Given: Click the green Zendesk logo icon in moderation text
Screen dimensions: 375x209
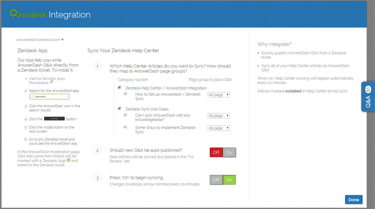Looking at the screenshot, I should coord(68,161).
